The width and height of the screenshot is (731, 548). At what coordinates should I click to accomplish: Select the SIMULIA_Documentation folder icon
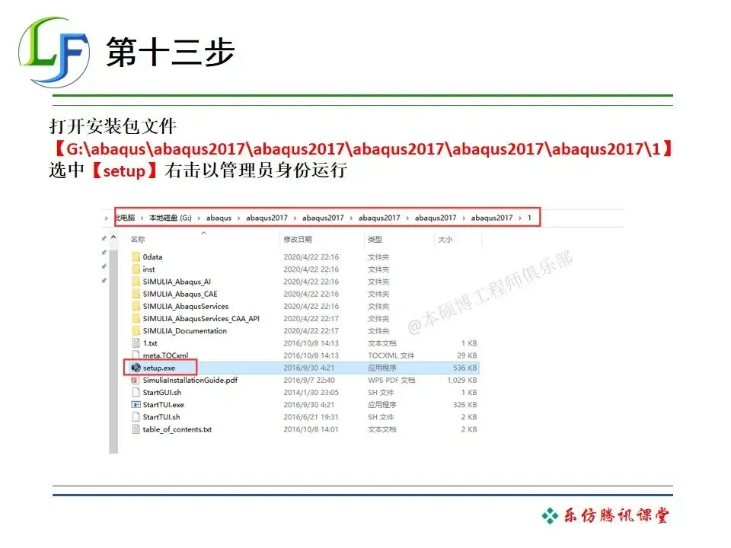tap(136, 331)
